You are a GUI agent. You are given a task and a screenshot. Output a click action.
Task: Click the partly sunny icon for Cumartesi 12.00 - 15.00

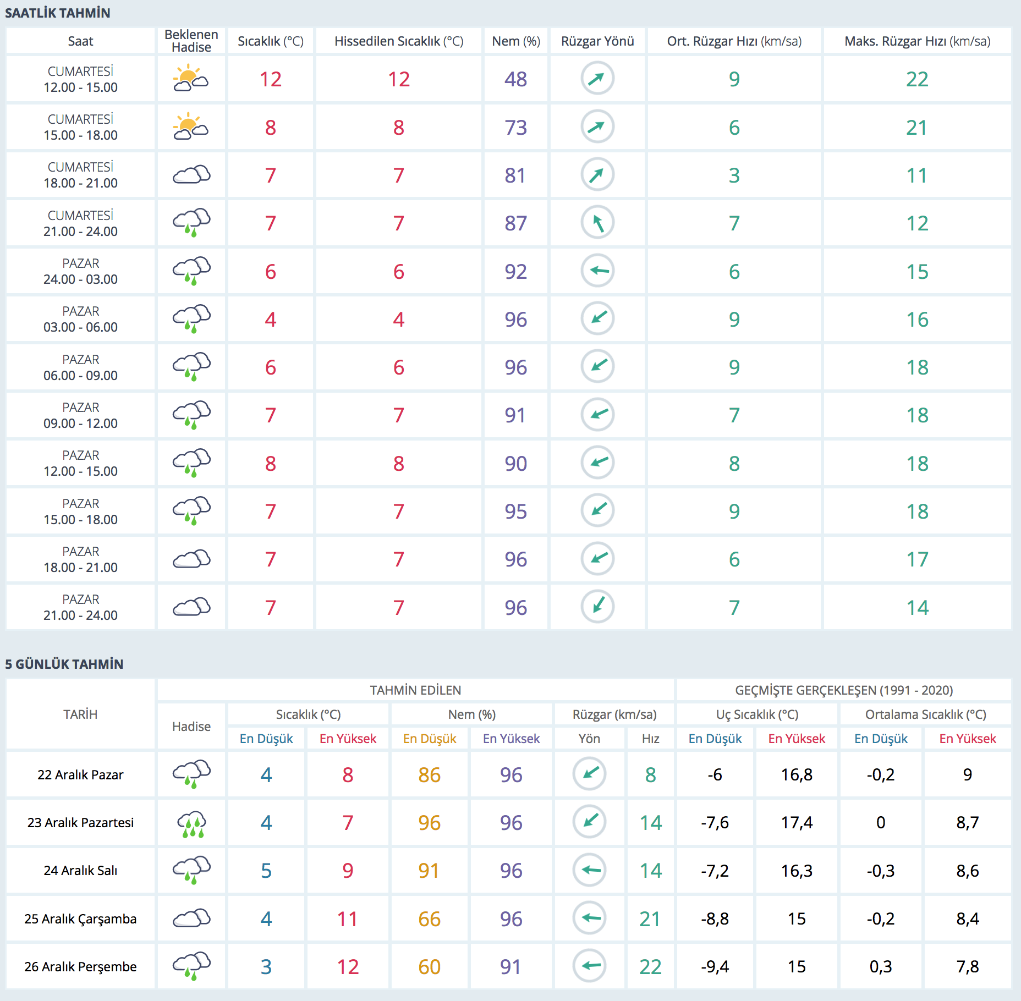tap(190, 79)
